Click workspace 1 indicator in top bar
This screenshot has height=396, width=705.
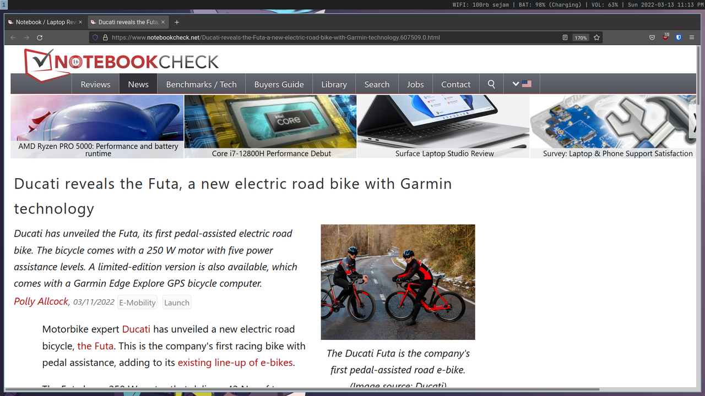click(3, 4)
